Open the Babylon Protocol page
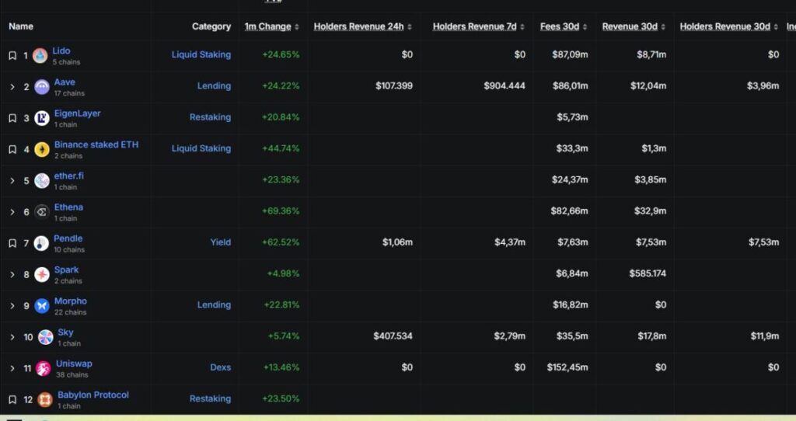The image size is (796, 421). click(x=93, y=395)
